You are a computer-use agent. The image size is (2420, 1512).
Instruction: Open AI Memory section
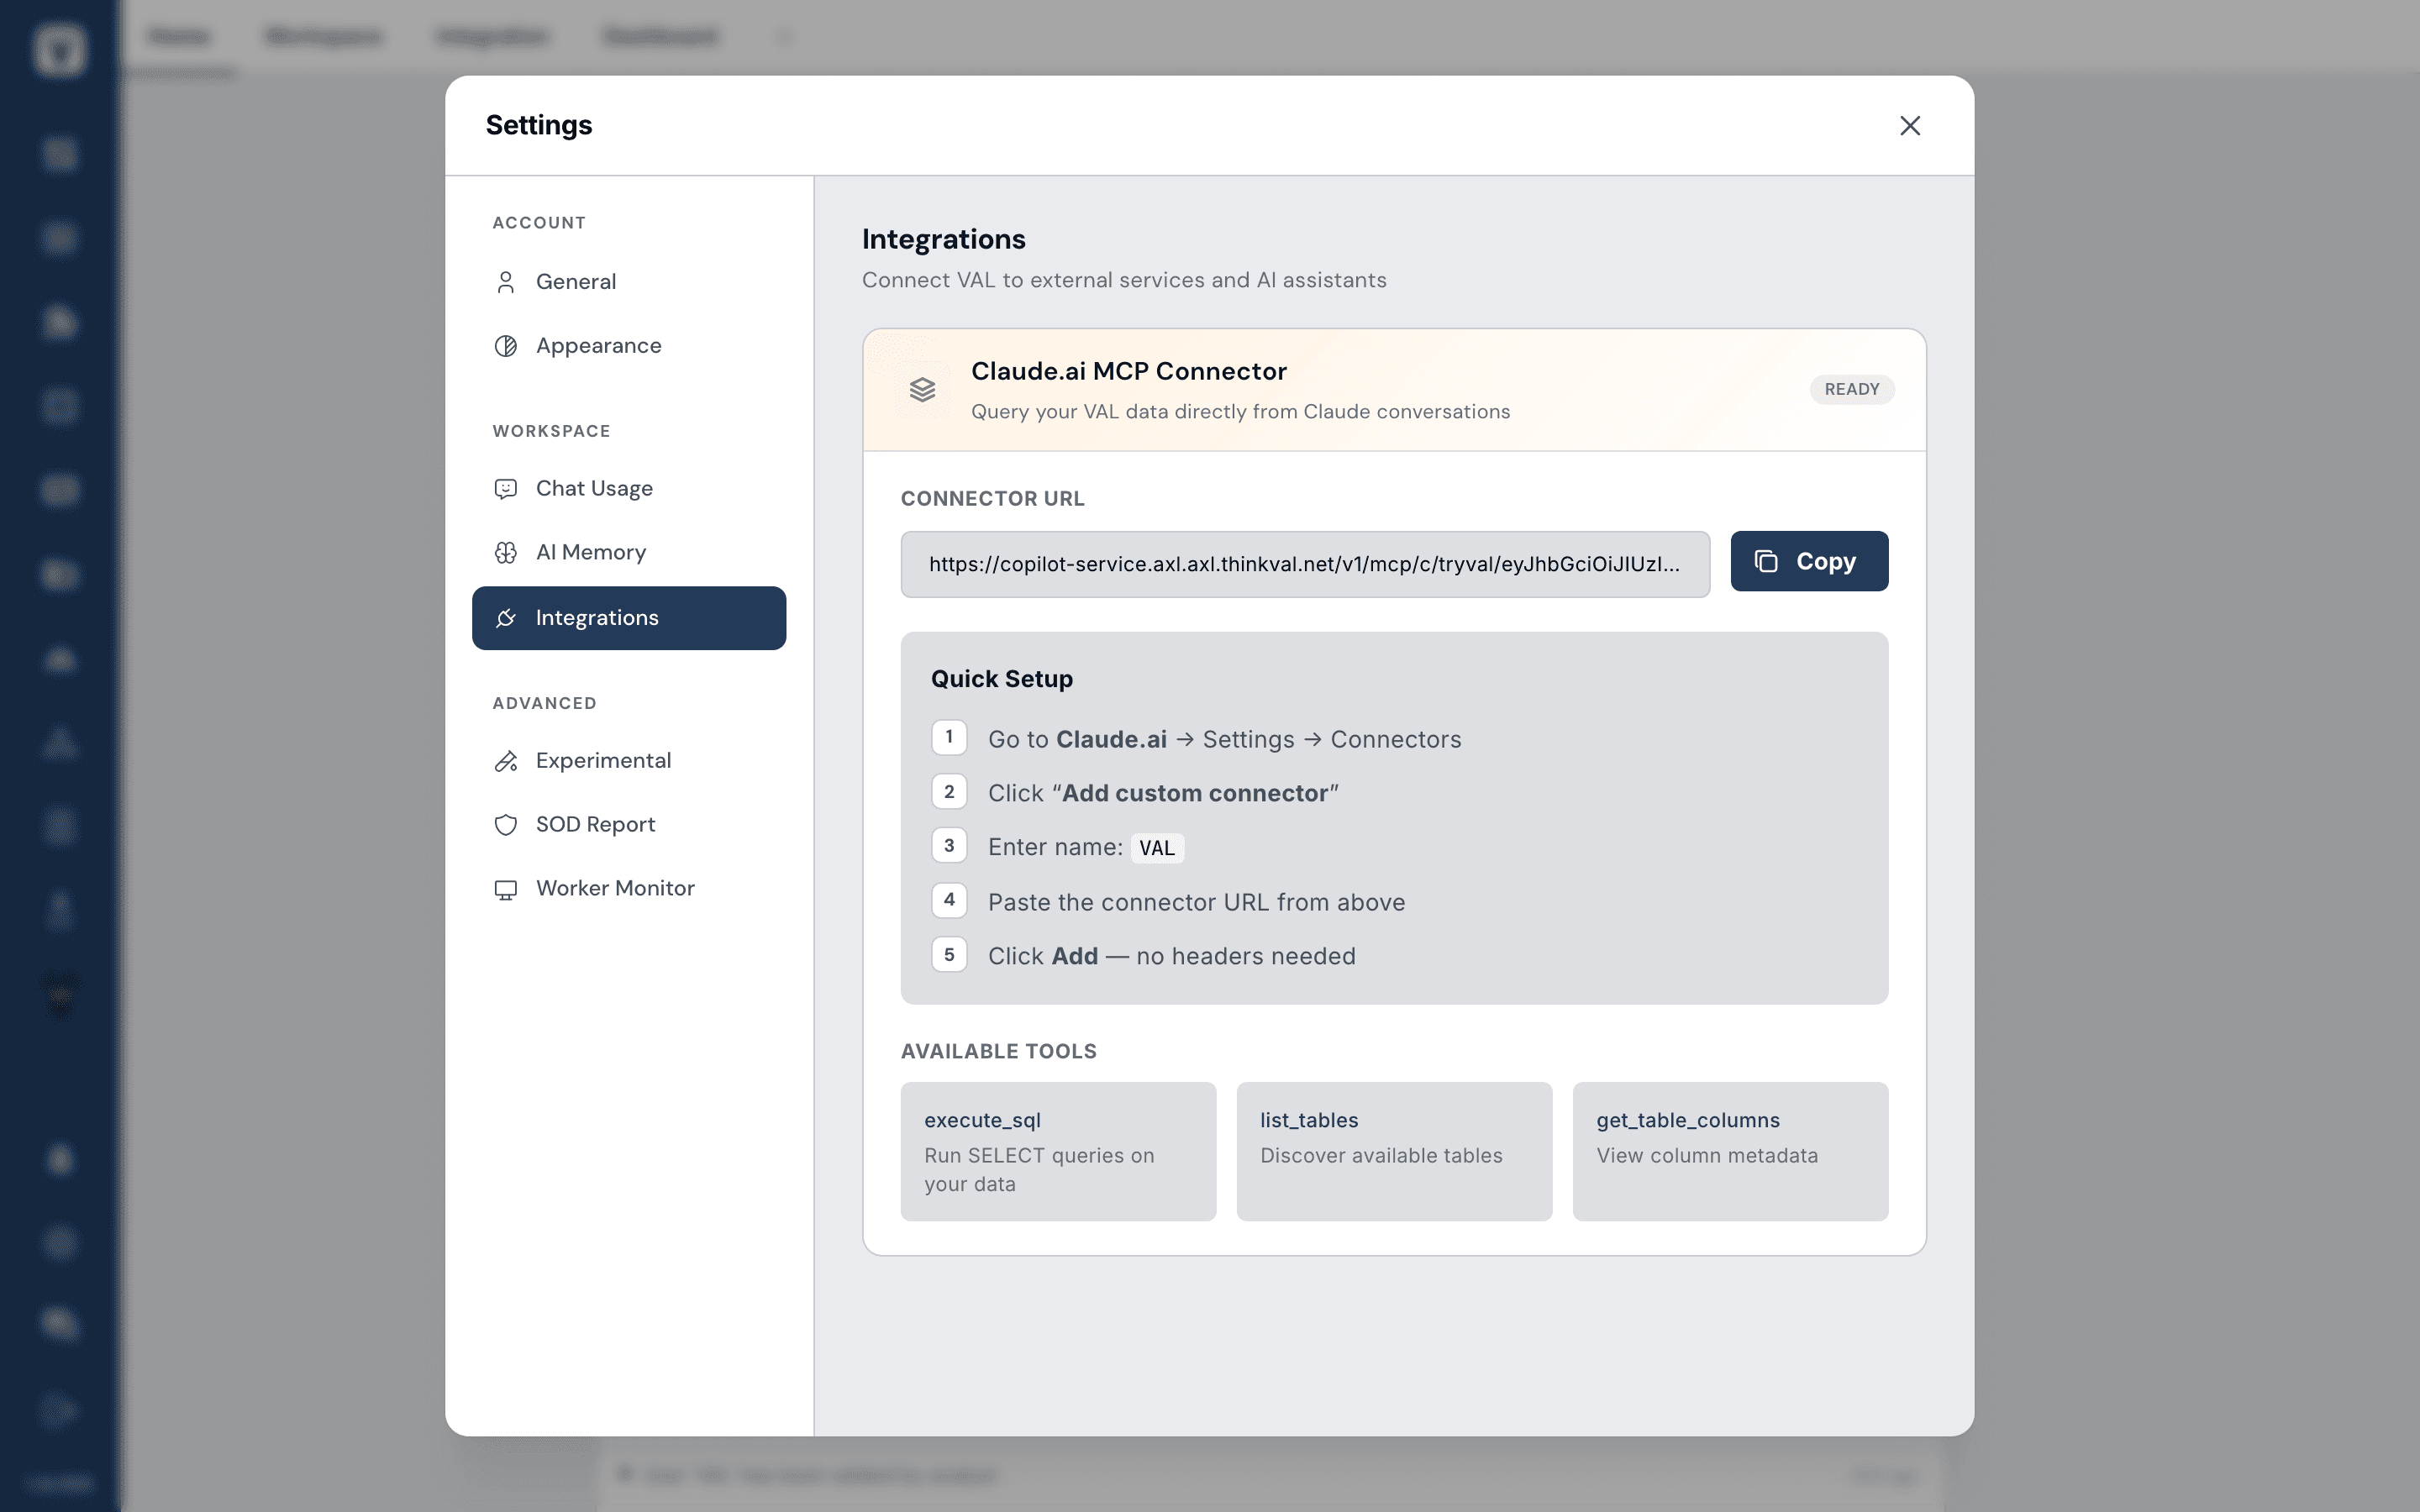pyautogui.click(x=629, y=553)
